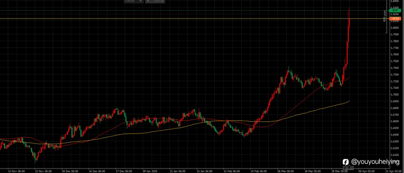Click the 1.6100 price axis label
Image resolution: width=404 pixels, height=173 pixels.
click(395, 155)
